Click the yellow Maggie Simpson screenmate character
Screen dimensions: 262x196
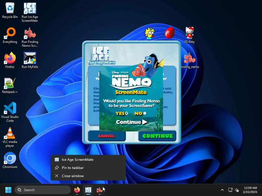[x=149, y=33]
